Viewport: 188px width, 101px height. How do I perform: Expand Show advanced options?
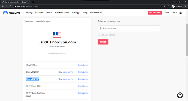point(107,35)
